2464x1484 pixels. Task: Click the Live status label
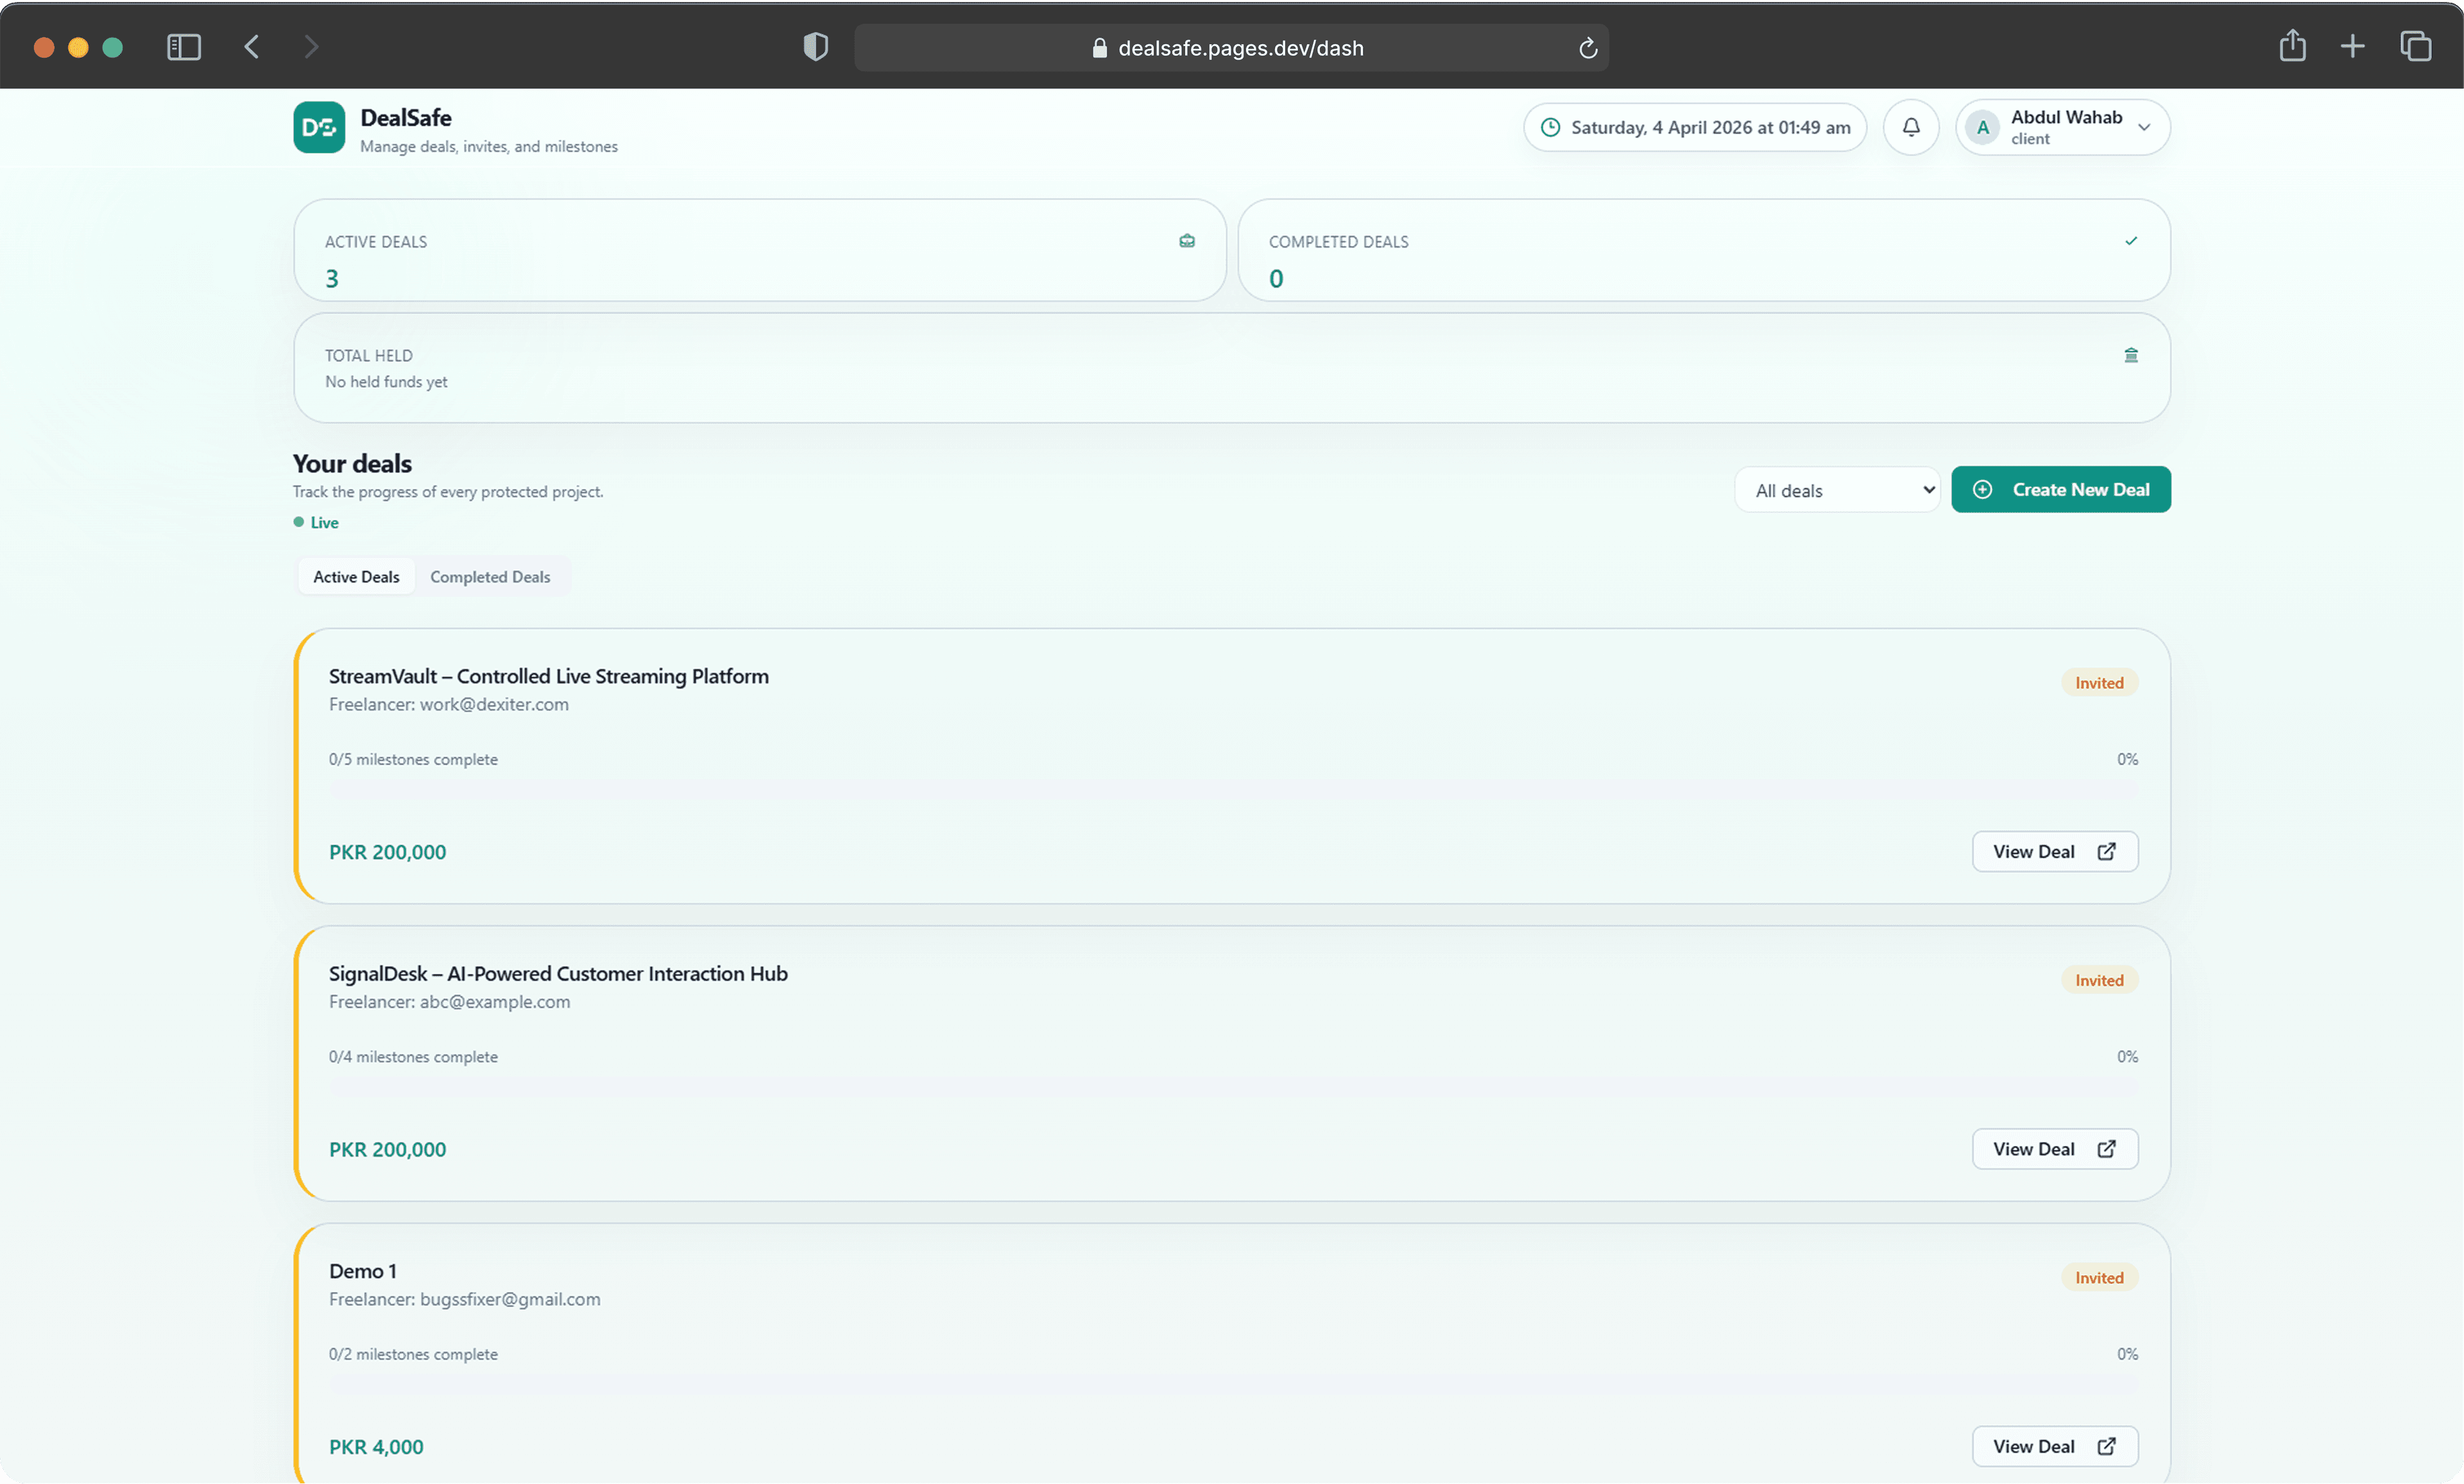point(324,523)
